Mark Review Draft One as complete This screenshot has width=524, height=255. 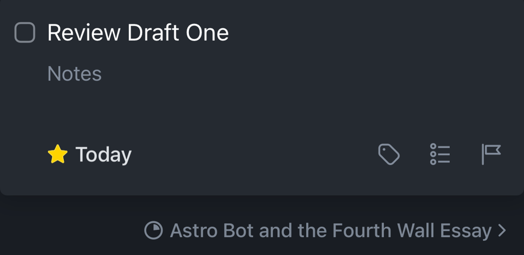[25, 33]
